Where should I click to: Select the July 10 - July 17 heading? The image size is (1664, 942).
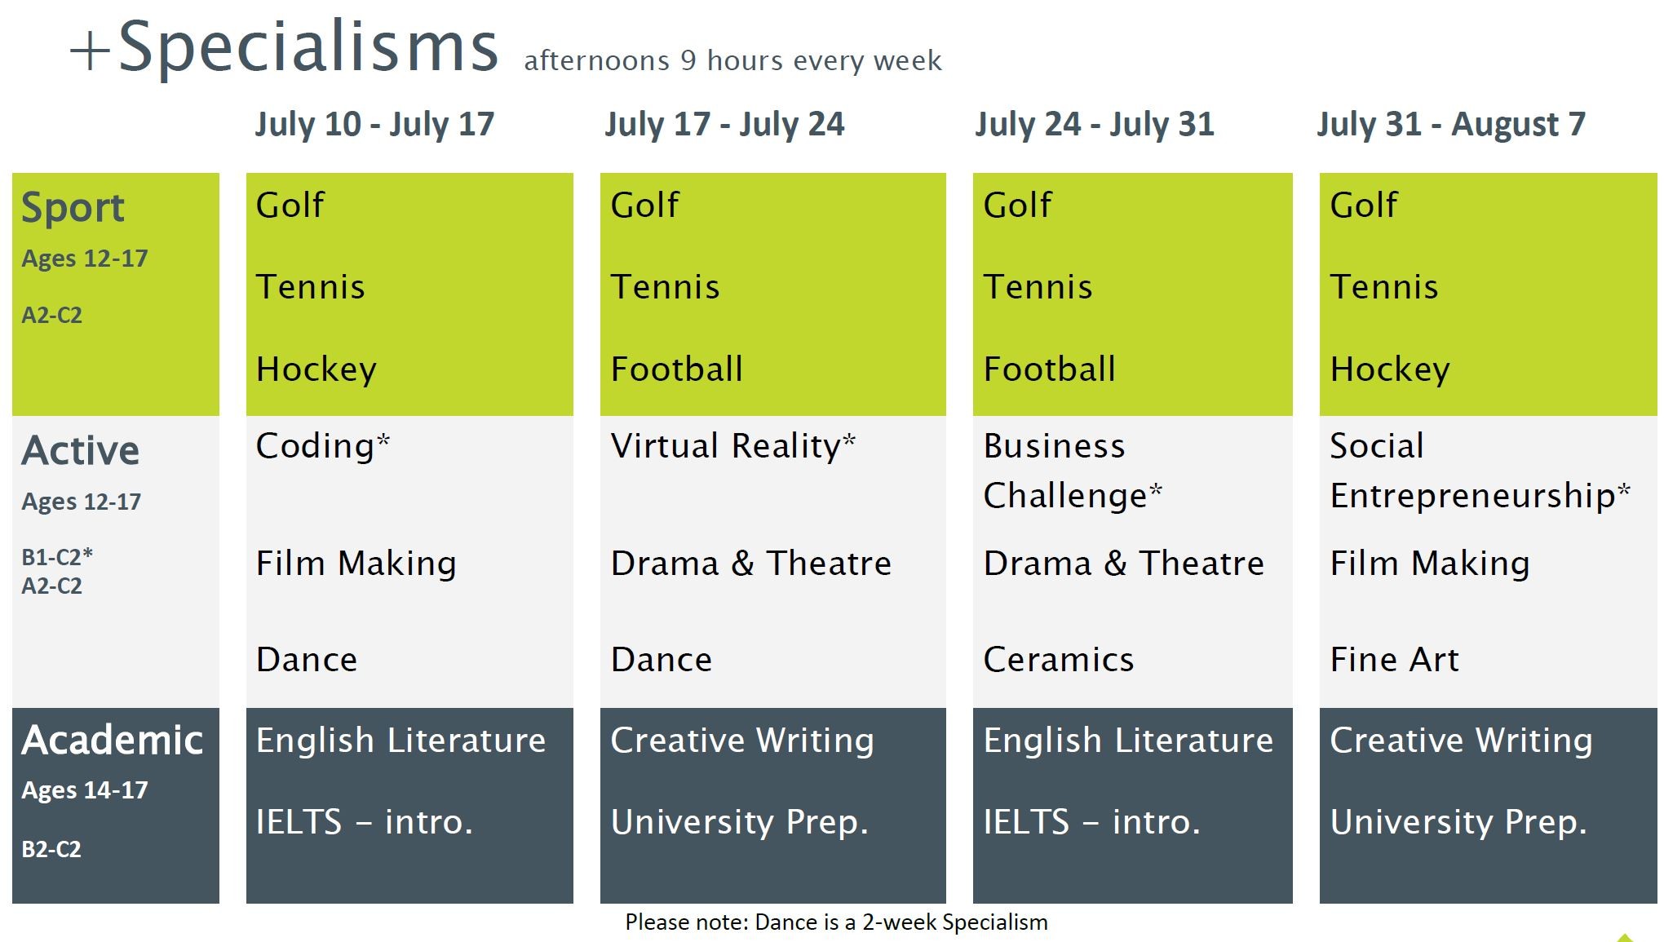pyautogui.click(x=374, y=125)
